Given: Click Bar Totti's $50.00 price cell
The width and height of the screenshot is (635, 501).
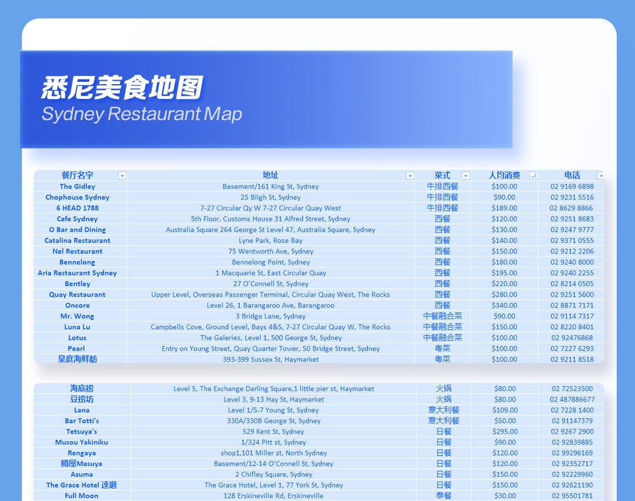Looking at the screenshot, I should 505,421.
